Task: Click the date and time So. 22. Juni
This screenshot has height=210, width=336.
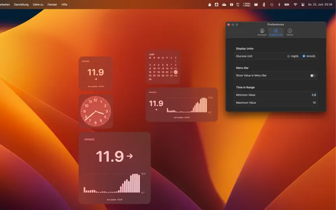Action: (x=320, y=5)
